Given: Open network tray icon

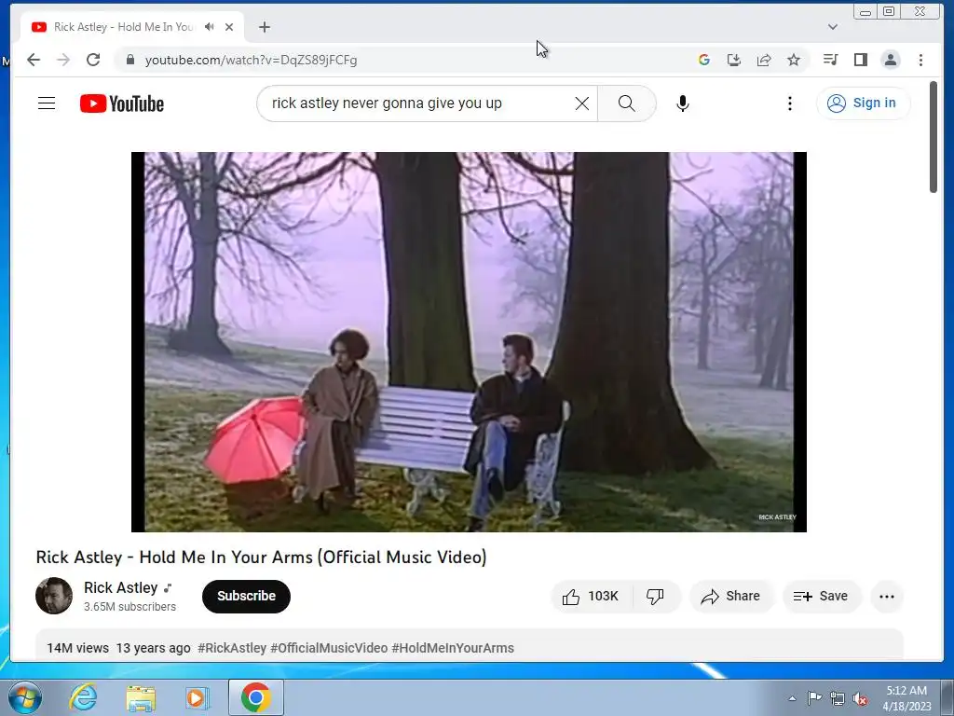Looking at the screenshot, I should (838, 698).
